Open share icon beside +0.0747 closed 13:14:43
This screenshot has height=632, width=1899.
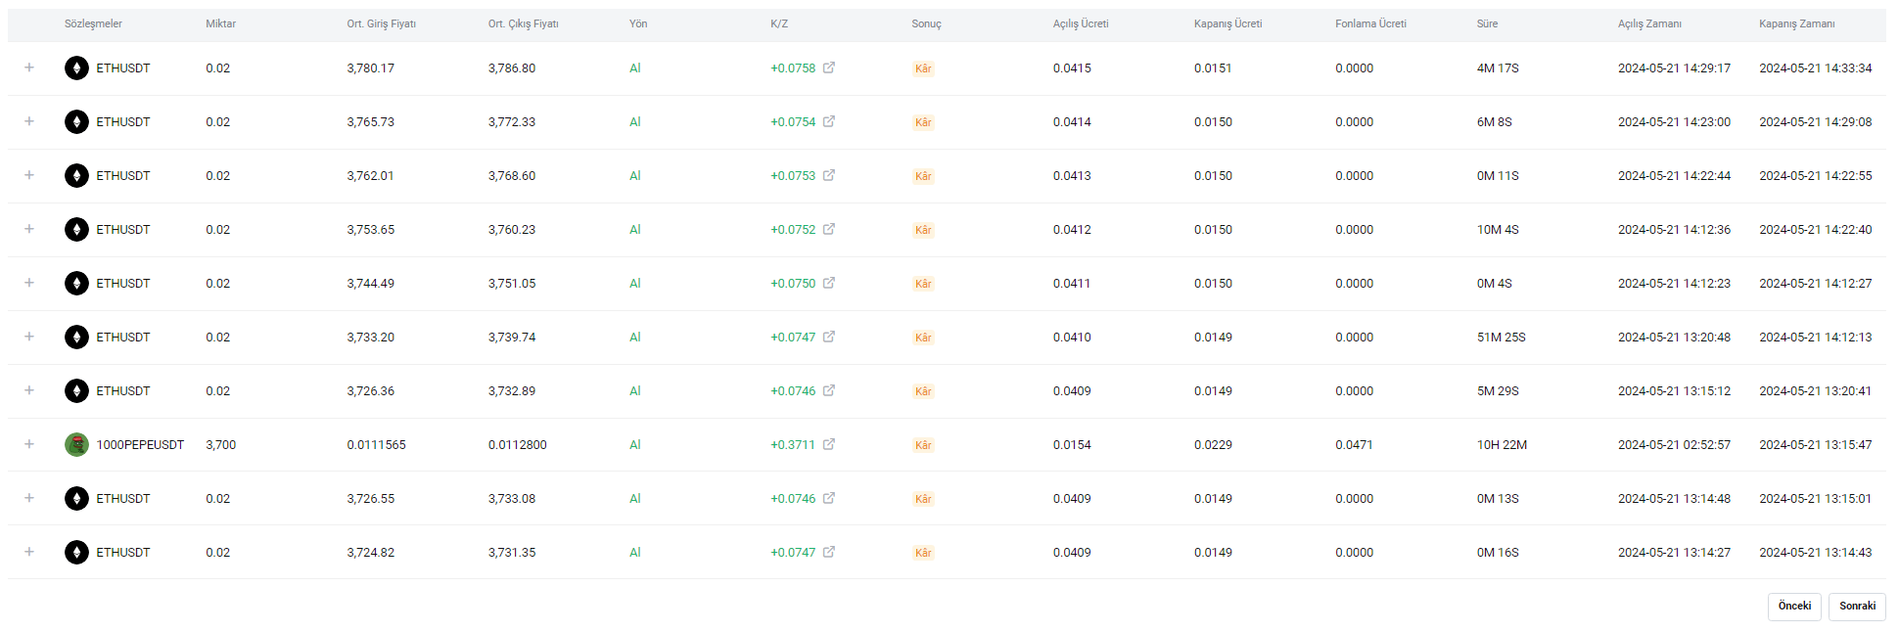[x=829, y=552]
